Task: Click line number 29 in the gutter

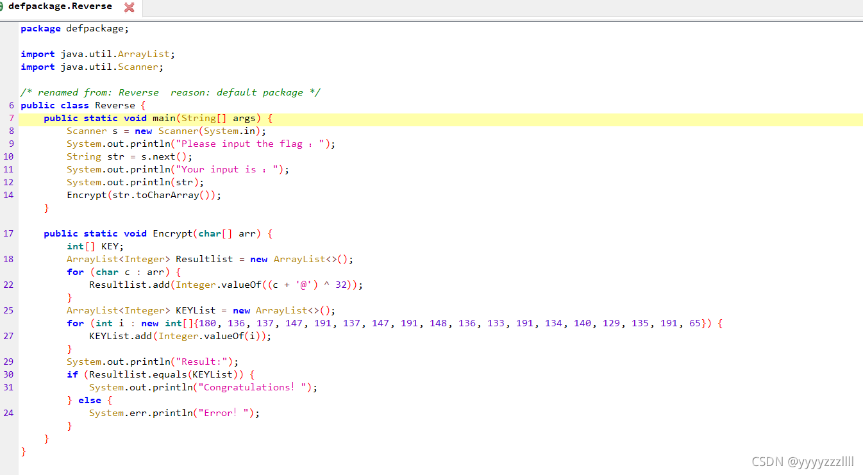Action: click(8, 362)
